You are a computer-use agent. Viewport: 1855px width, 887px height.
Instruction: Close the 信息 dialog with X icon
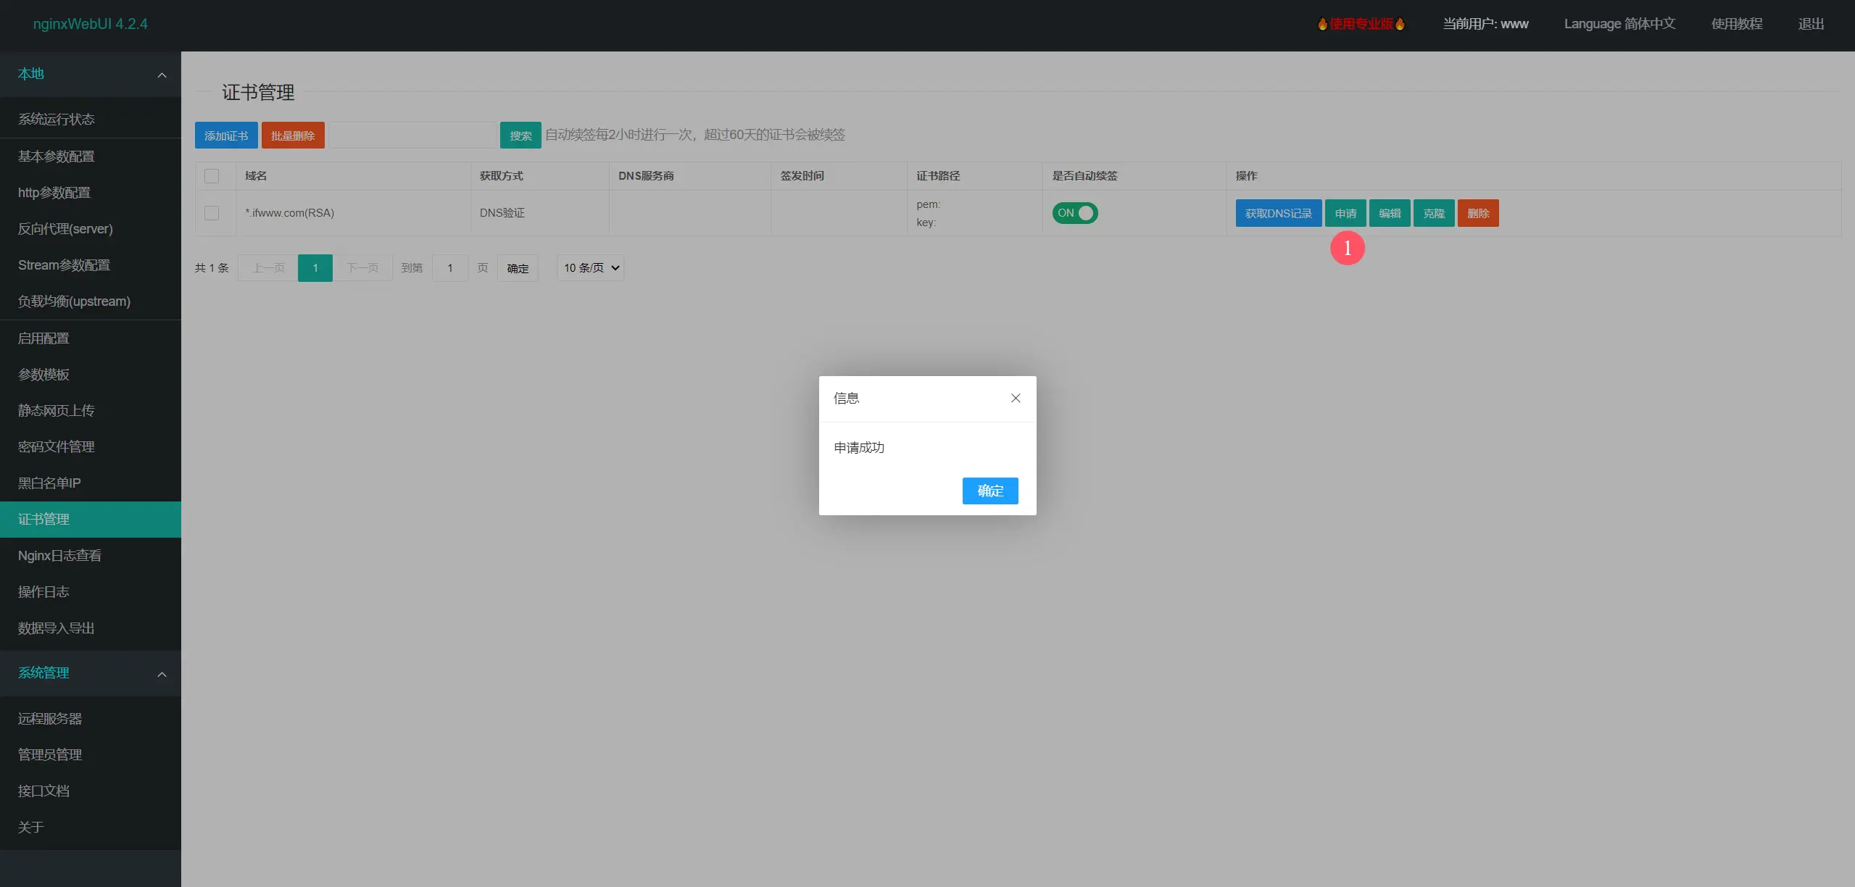pos(1016,398)
